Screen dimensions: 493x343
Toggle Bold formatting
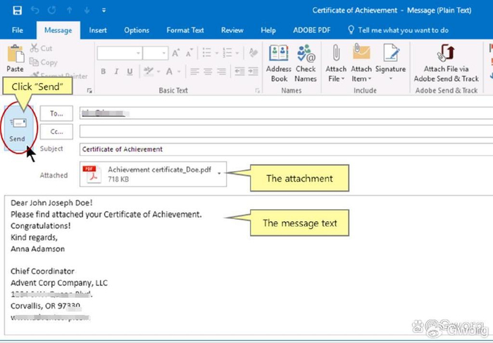[103, 71]
